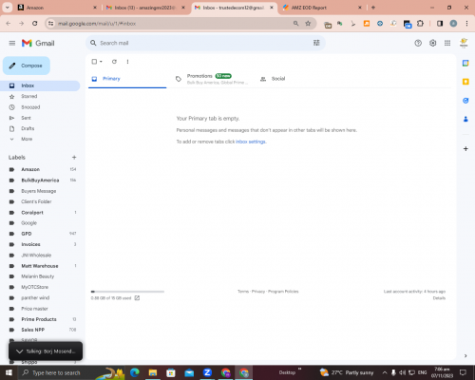Click the browser Reload button
This screenshot has height=380, width=475.
pos(35,24)
